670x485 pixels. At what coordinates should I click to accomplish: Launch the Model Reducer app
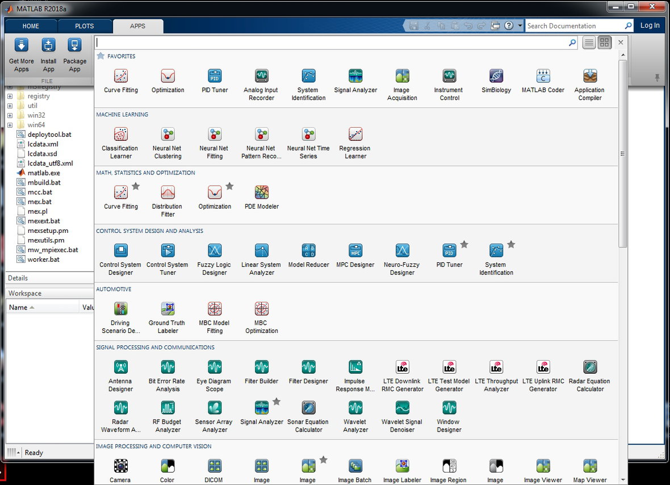308,256
